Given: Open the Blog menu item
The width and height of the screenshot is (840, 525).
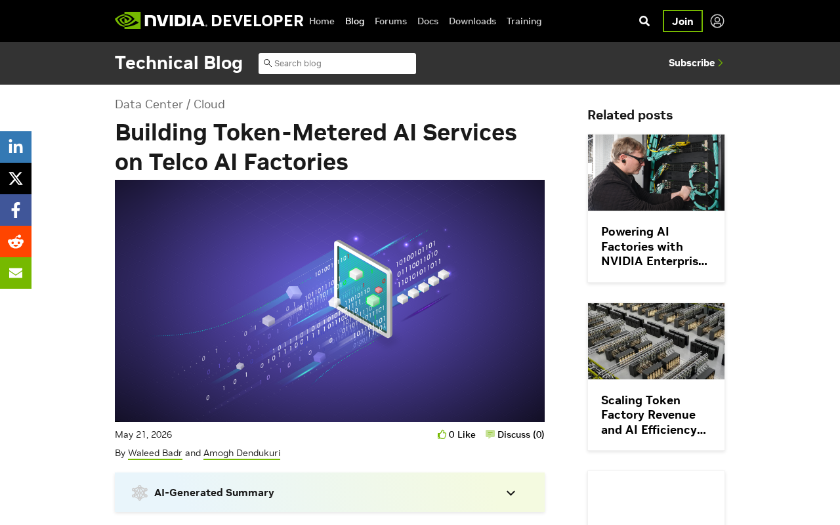Looking at the screenshot, I should (354, 21).
